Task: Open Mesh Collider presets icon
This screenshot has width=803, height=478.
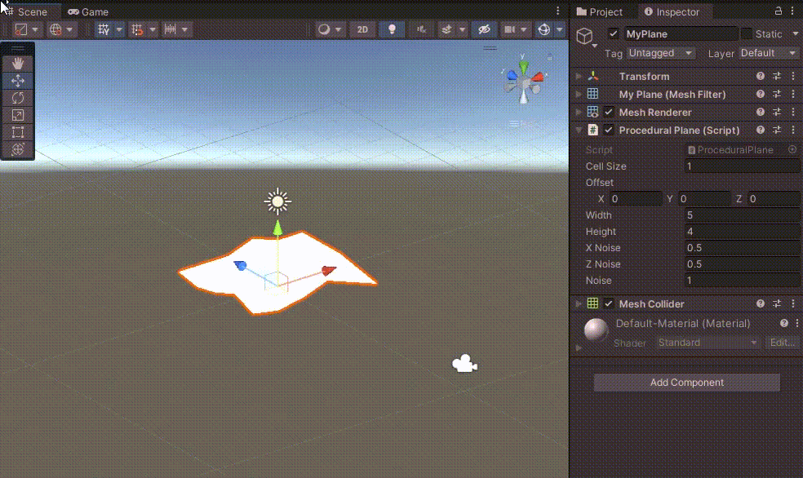Action: tap(777, 303)
